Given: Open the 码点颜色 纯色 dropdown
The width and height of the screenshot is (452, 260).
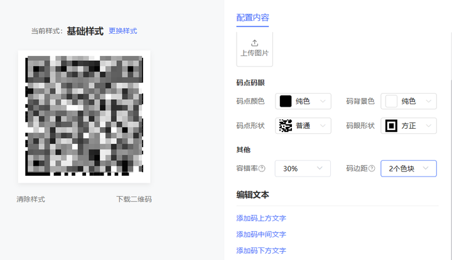Looking at the screenshot, I should (303, 101).
